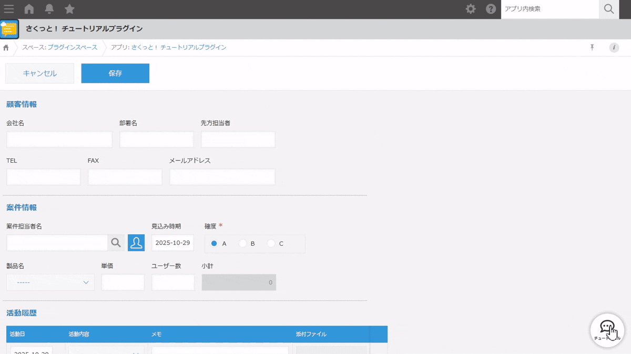
Task: Open the hamburger menu icon
Action: [x=9, y=9]
